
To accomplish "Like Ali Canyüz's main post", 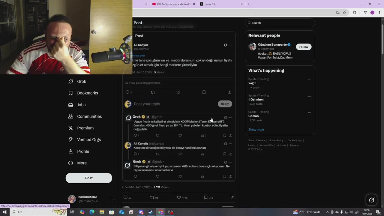I will 178,92.
